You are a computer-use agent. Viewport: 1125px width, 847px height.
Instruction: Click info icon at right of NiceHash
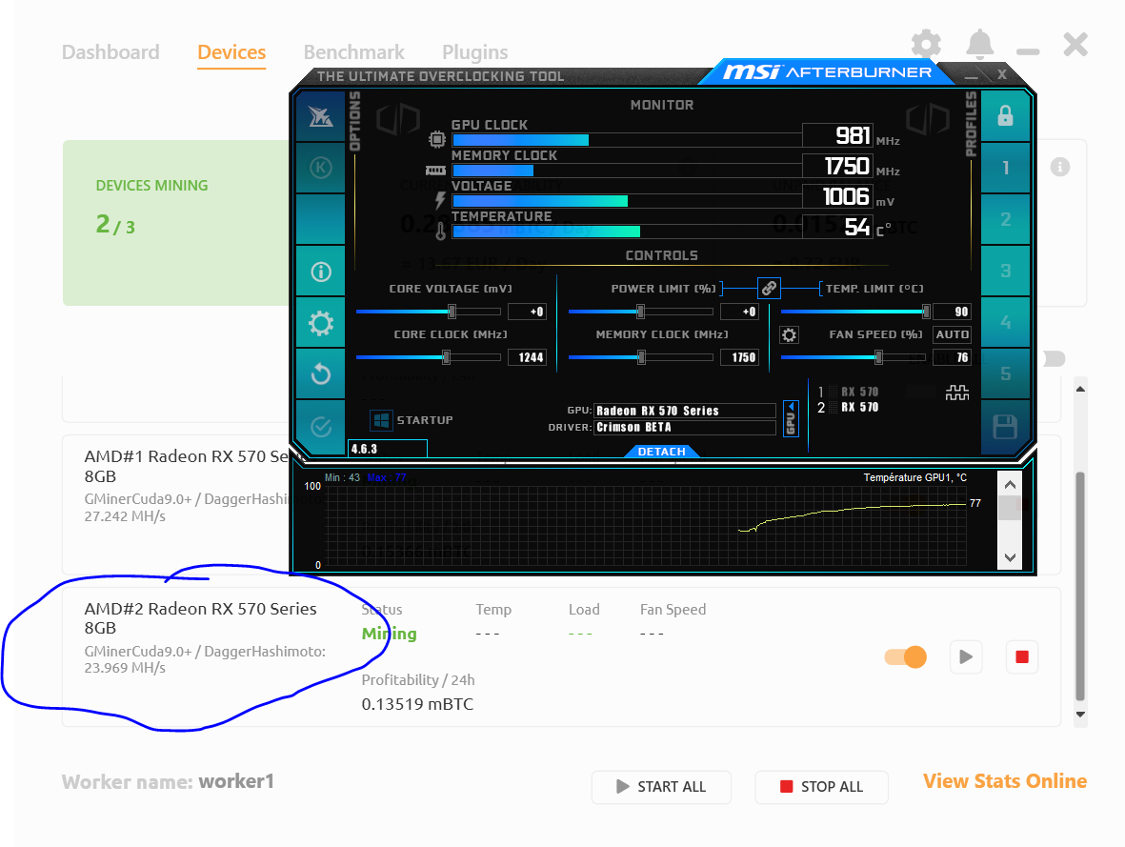point(1059,168)
